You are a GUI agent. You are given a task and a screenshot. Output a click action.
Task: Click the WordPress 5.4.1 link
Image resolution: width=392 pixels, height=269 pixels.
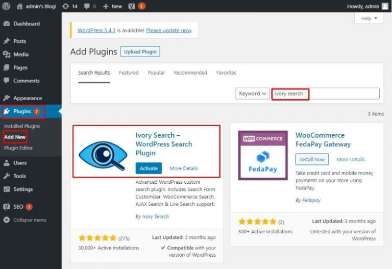coord(96,30)
